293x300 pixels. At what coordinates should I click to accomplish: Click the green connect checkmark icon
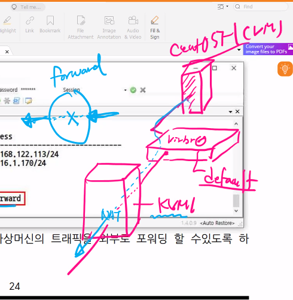coord(133,90)
